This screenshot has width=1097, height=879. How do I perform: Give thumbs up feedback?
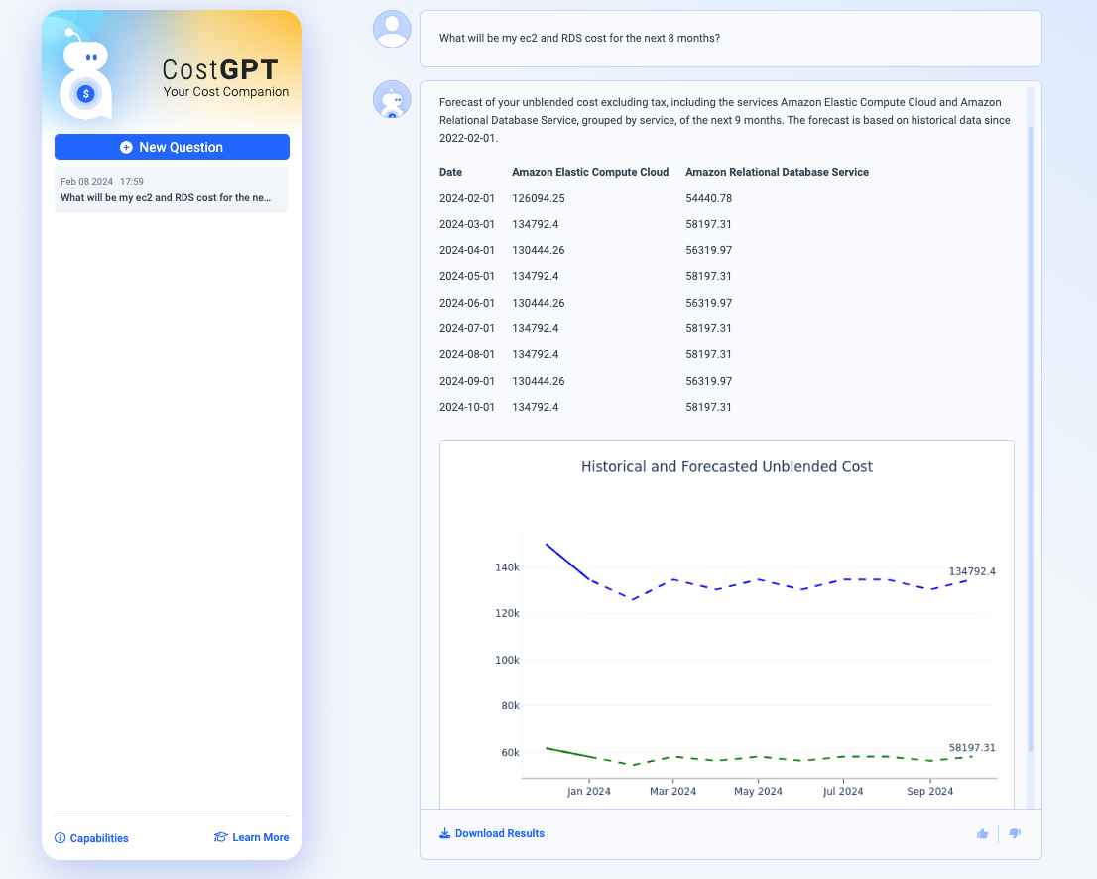pos(982,833)
